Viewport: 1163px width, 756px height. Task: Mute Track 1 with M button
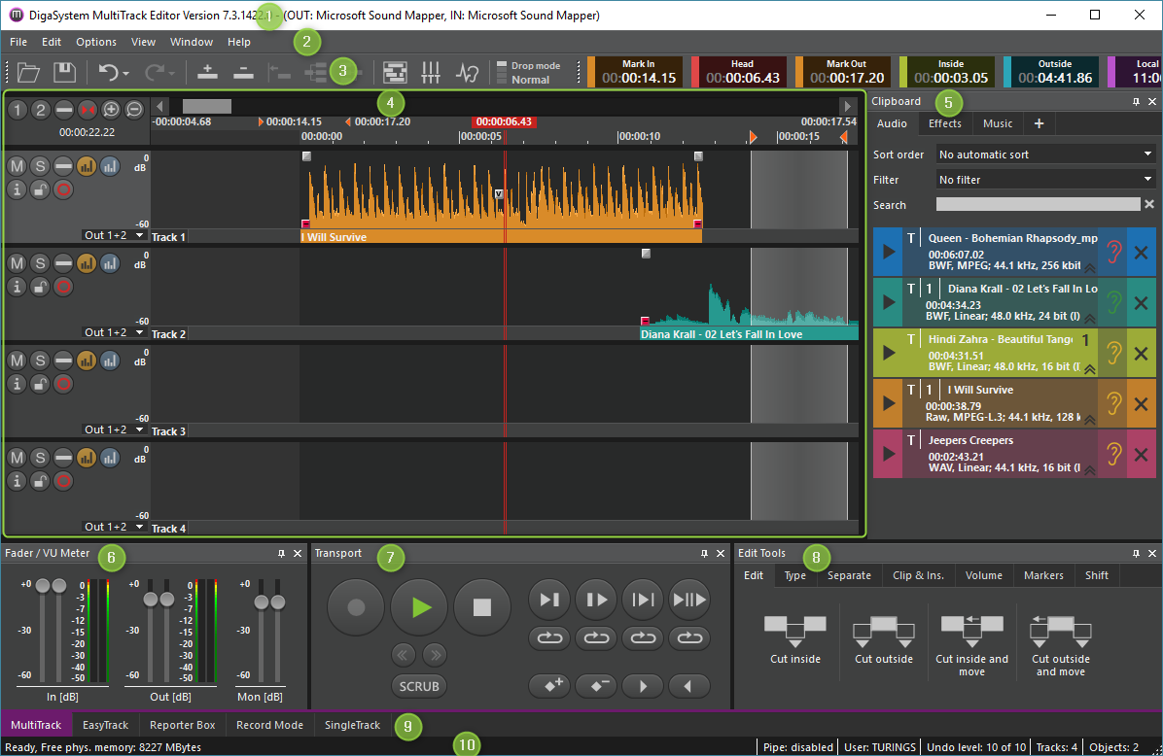coord(17,166)
